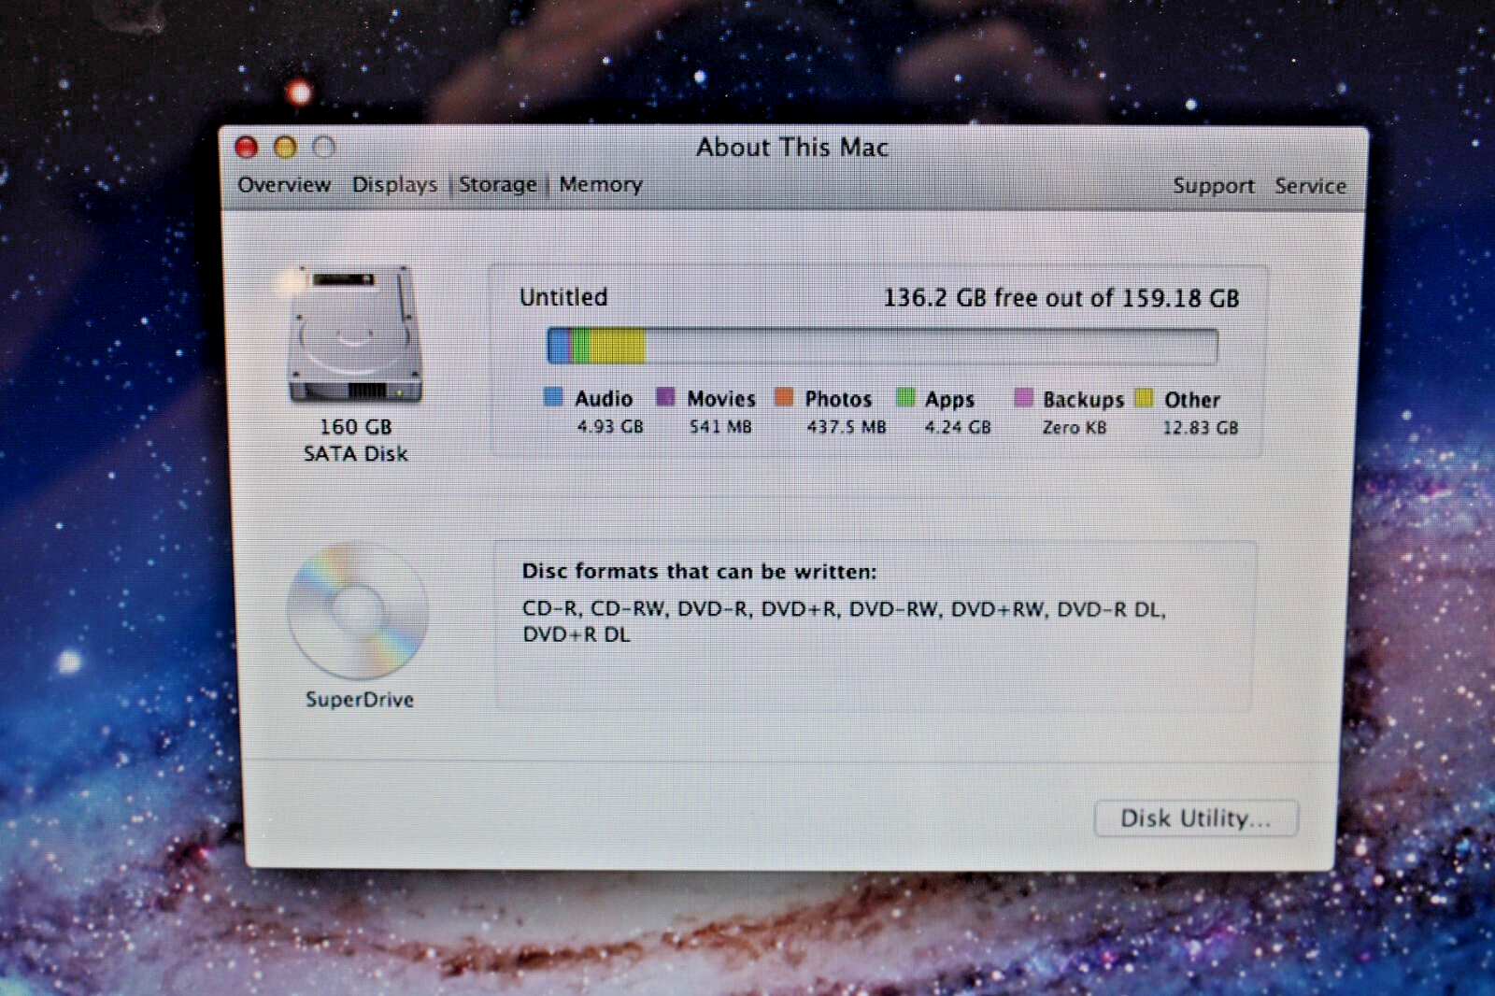The image size is (1495, 996).
Task: Click the 160 GB SATA hard disk icon
Action: pos(355,334)
